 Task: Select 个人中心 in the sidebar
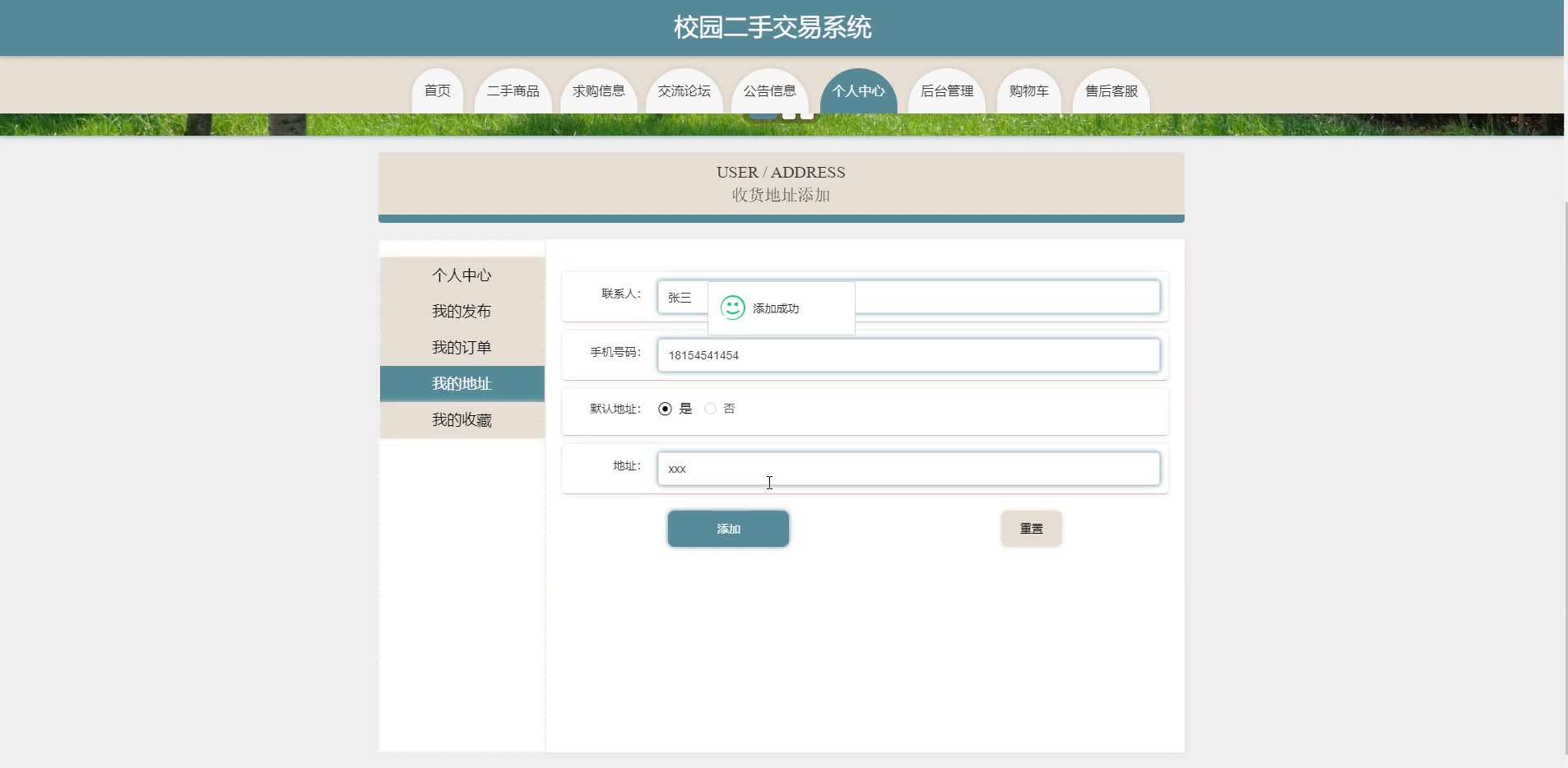(x=462, y=275)
